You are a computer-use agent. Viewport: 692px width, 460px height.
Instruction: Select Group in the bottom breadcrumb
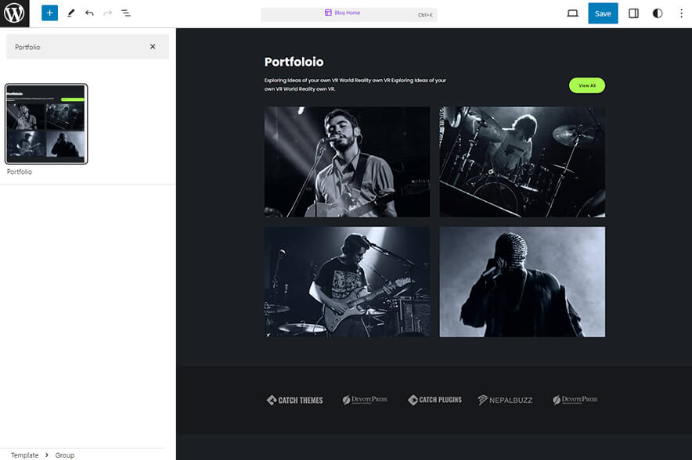point(64,455)
